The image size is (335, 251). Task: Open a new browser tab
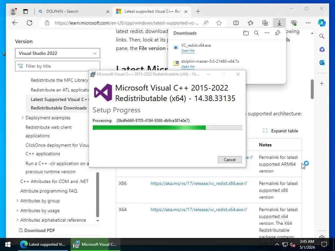coord(198,11)
